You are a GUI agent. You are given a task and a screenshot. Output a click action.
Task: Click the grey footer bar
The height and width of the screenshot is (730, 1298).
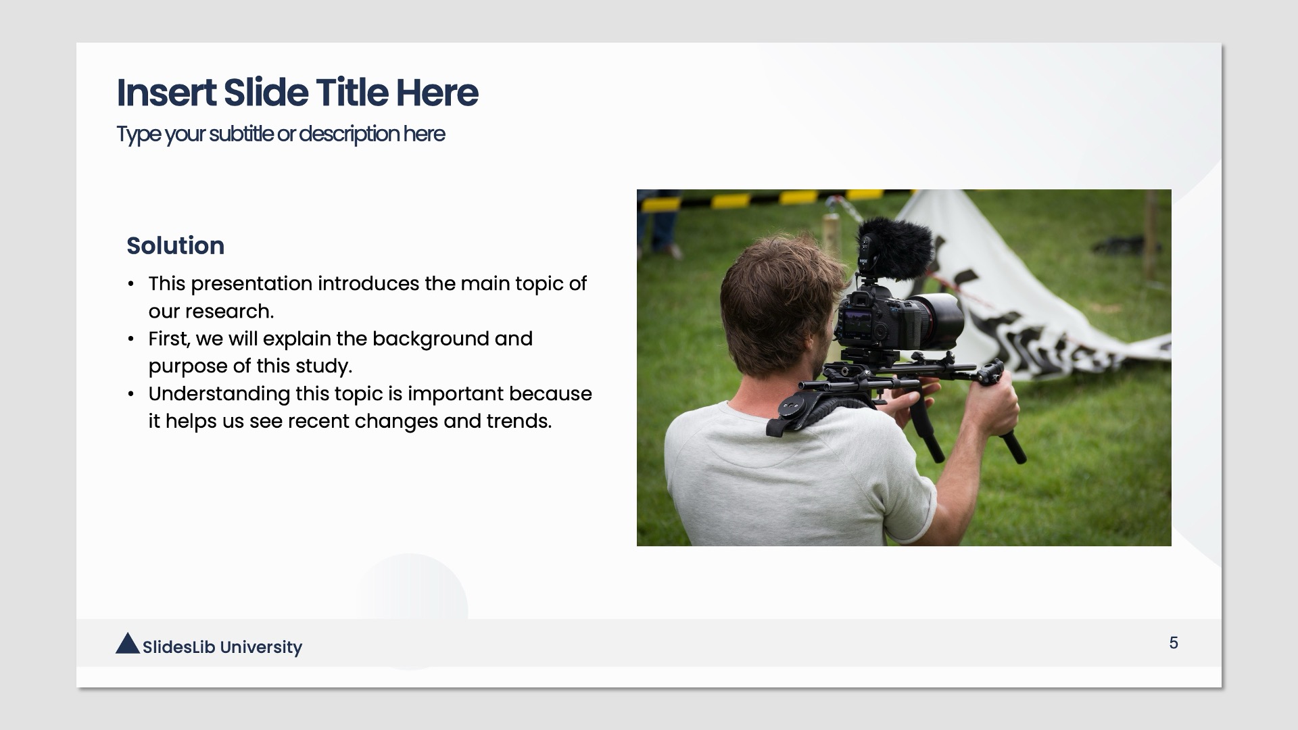(676, 643)
